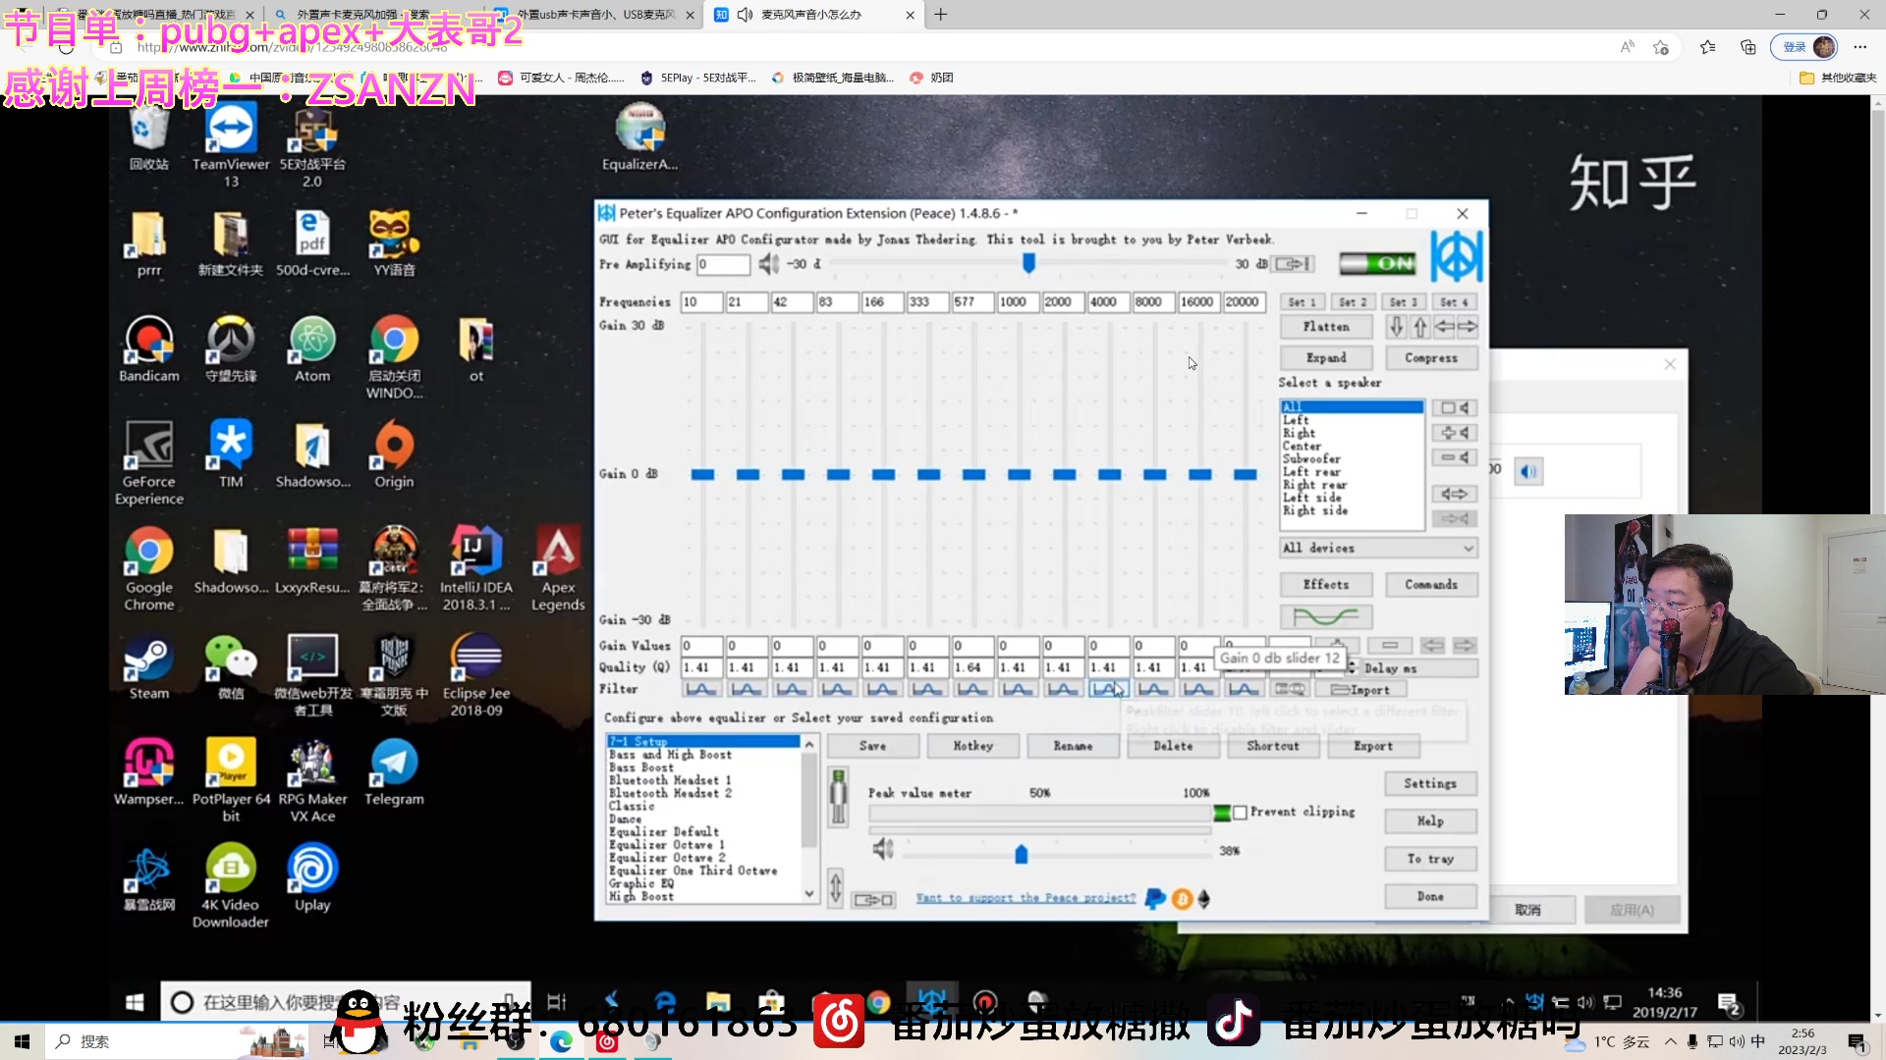Open the All devices dropdown
This screenshot has width=1886, height=1060.
[1378, 549]
